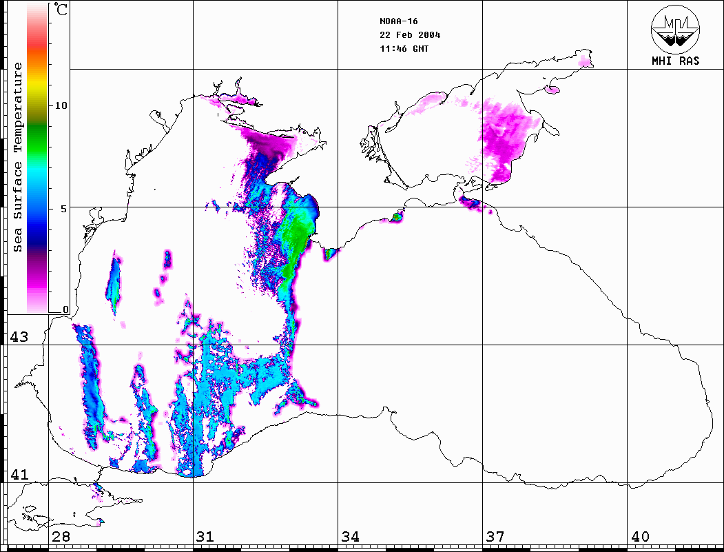Click the 'MHI RAS' label text
Screen dimensions: 724x552
coord(676,61)
